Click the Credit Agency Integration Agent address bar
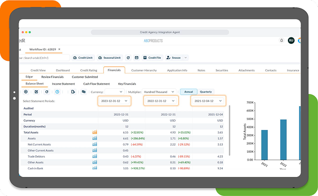The image size is (318, 196). point(160,32)
